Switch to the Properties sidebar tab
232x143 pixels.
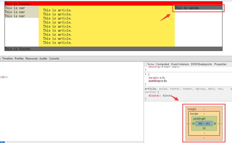[x=220, y=64]
